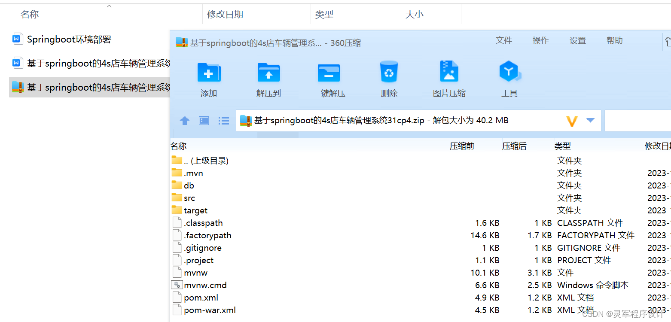
Task: Switch to list view mode
Action: point(224,121)
